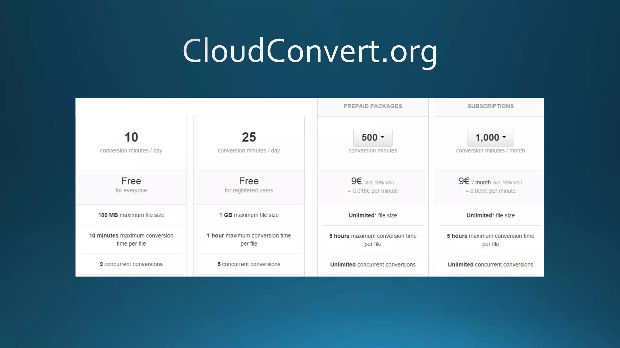
Task: Click the prepaid '9€ incl. 19% VAT' price
Action: tap(373, 181)
